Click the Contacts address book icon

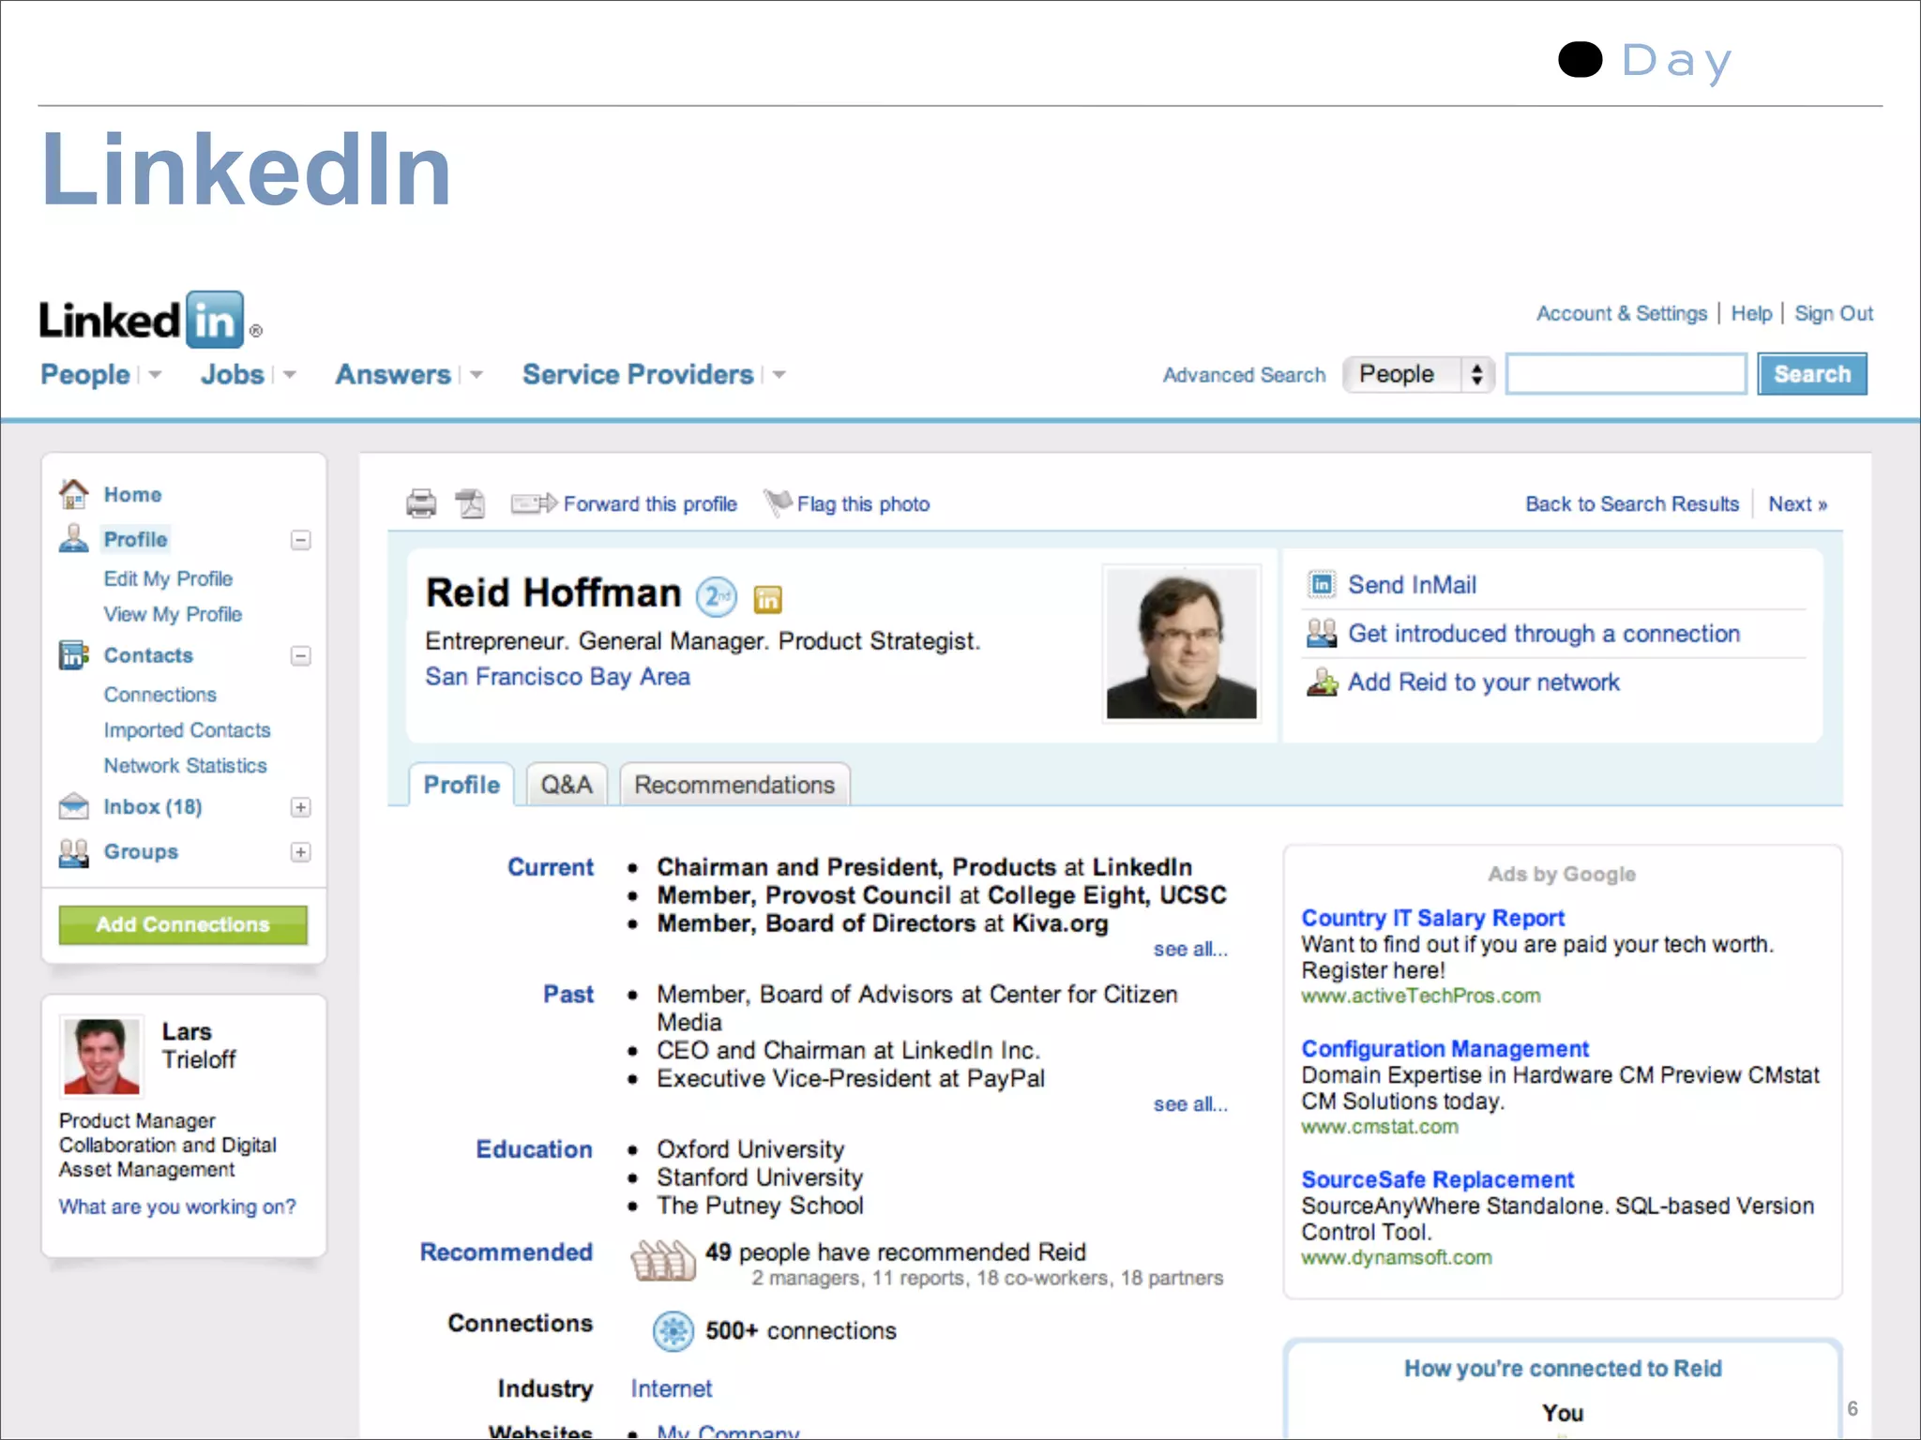point(74,654)
